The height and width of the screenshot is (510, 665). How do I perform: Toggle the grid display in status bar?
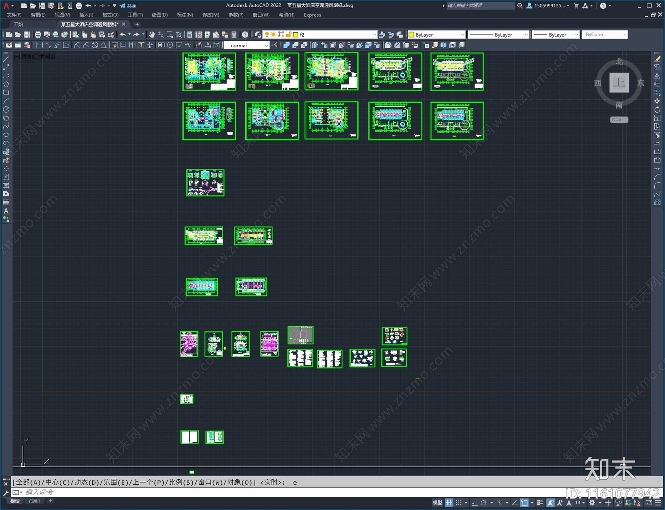click(449, 503)
